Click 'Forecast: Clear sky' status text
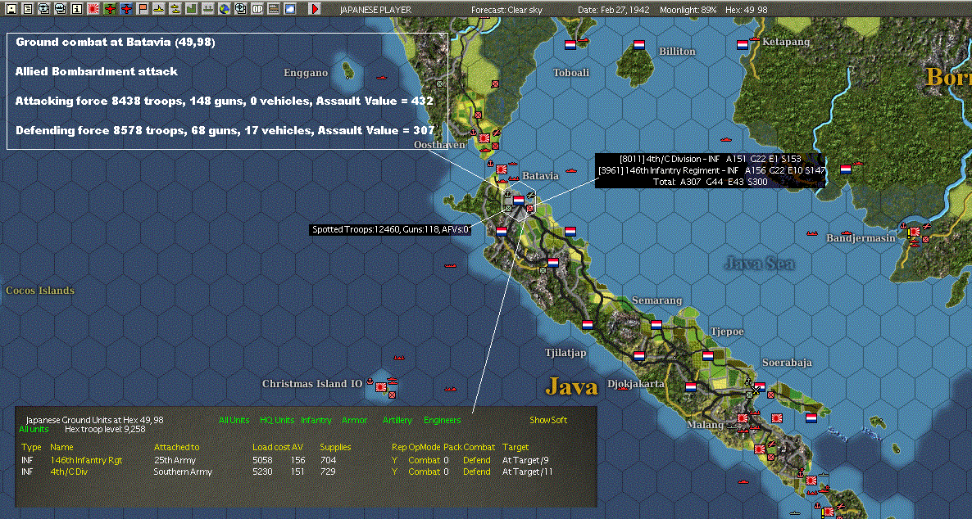Viewport: 972px width, 519px height. pyautogui.click(x=506, y=10)
